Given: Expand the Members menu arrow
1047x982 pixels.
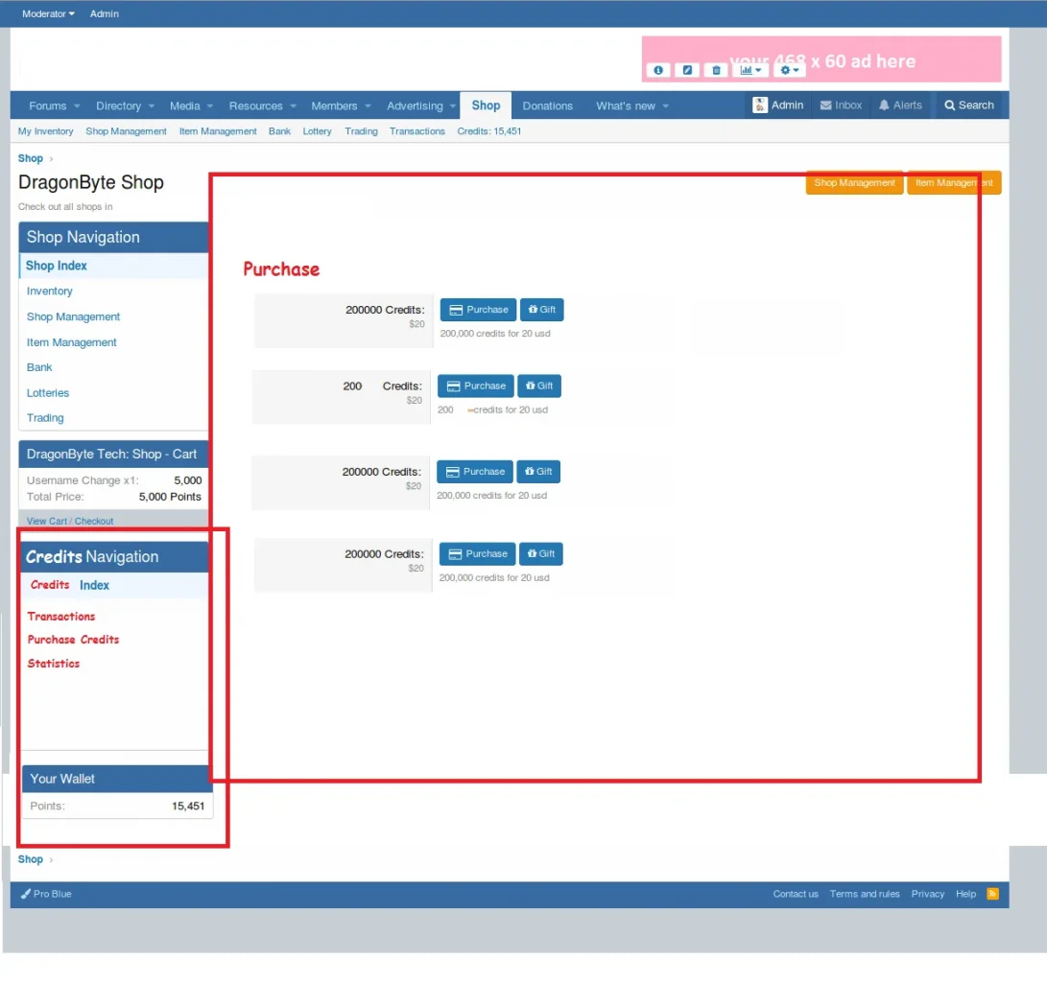Looking at the screenshot, I should tap(368, 106).
